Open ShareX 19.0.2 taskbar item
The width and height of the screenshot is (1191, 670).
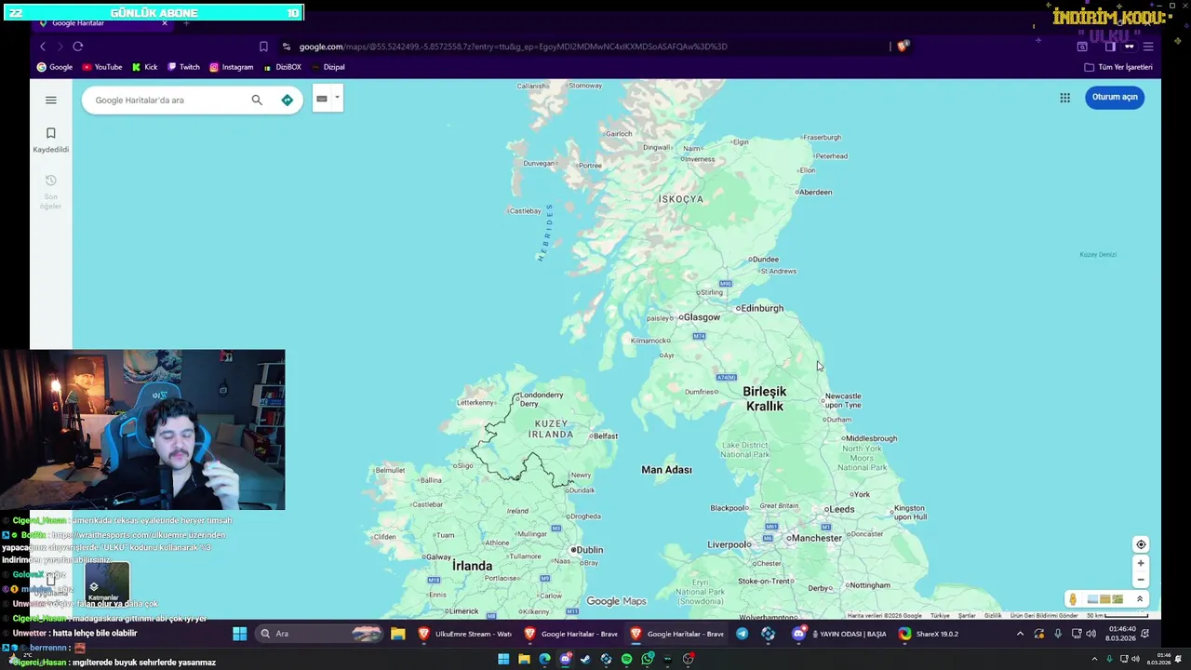tap(930, 634)
